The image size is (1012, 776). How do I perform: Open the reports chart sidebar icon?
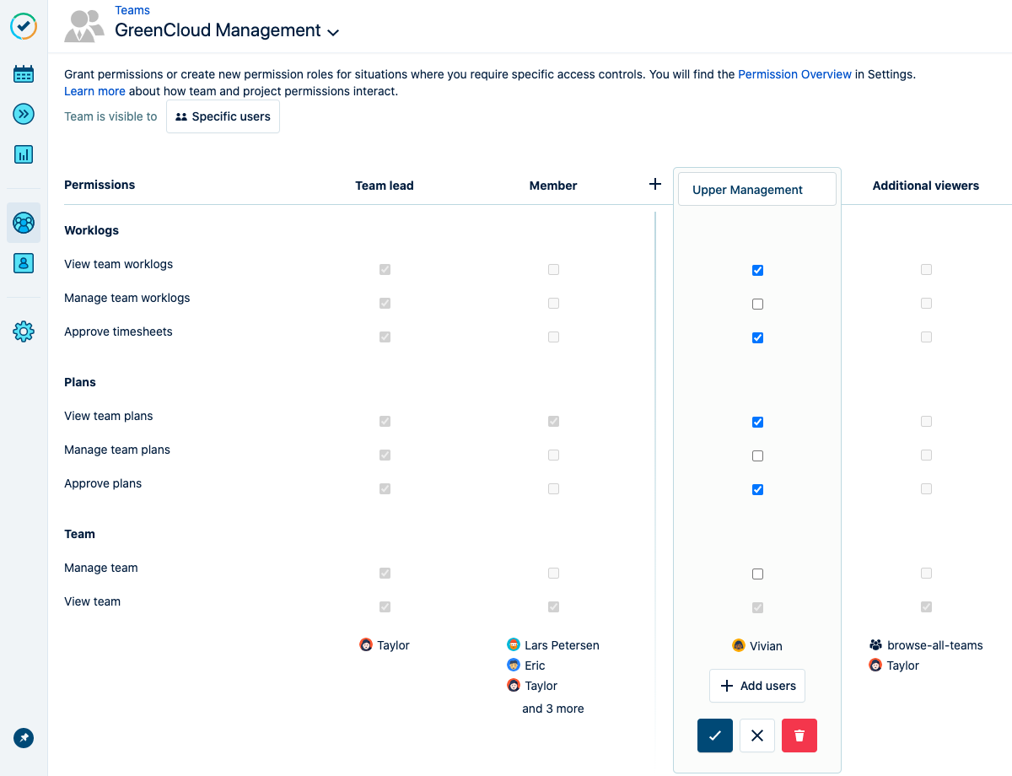click(x=24, y=154)
